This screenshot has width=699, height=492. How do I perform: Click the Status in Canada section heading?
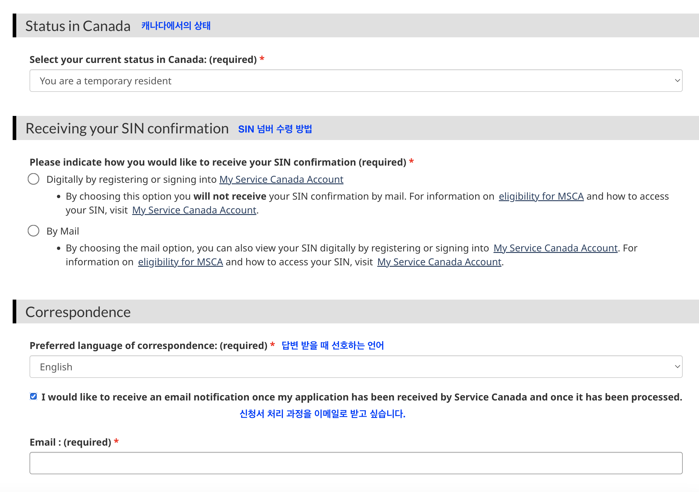point(78,26)
